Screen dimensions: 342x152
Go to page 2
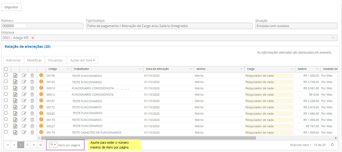27,145
